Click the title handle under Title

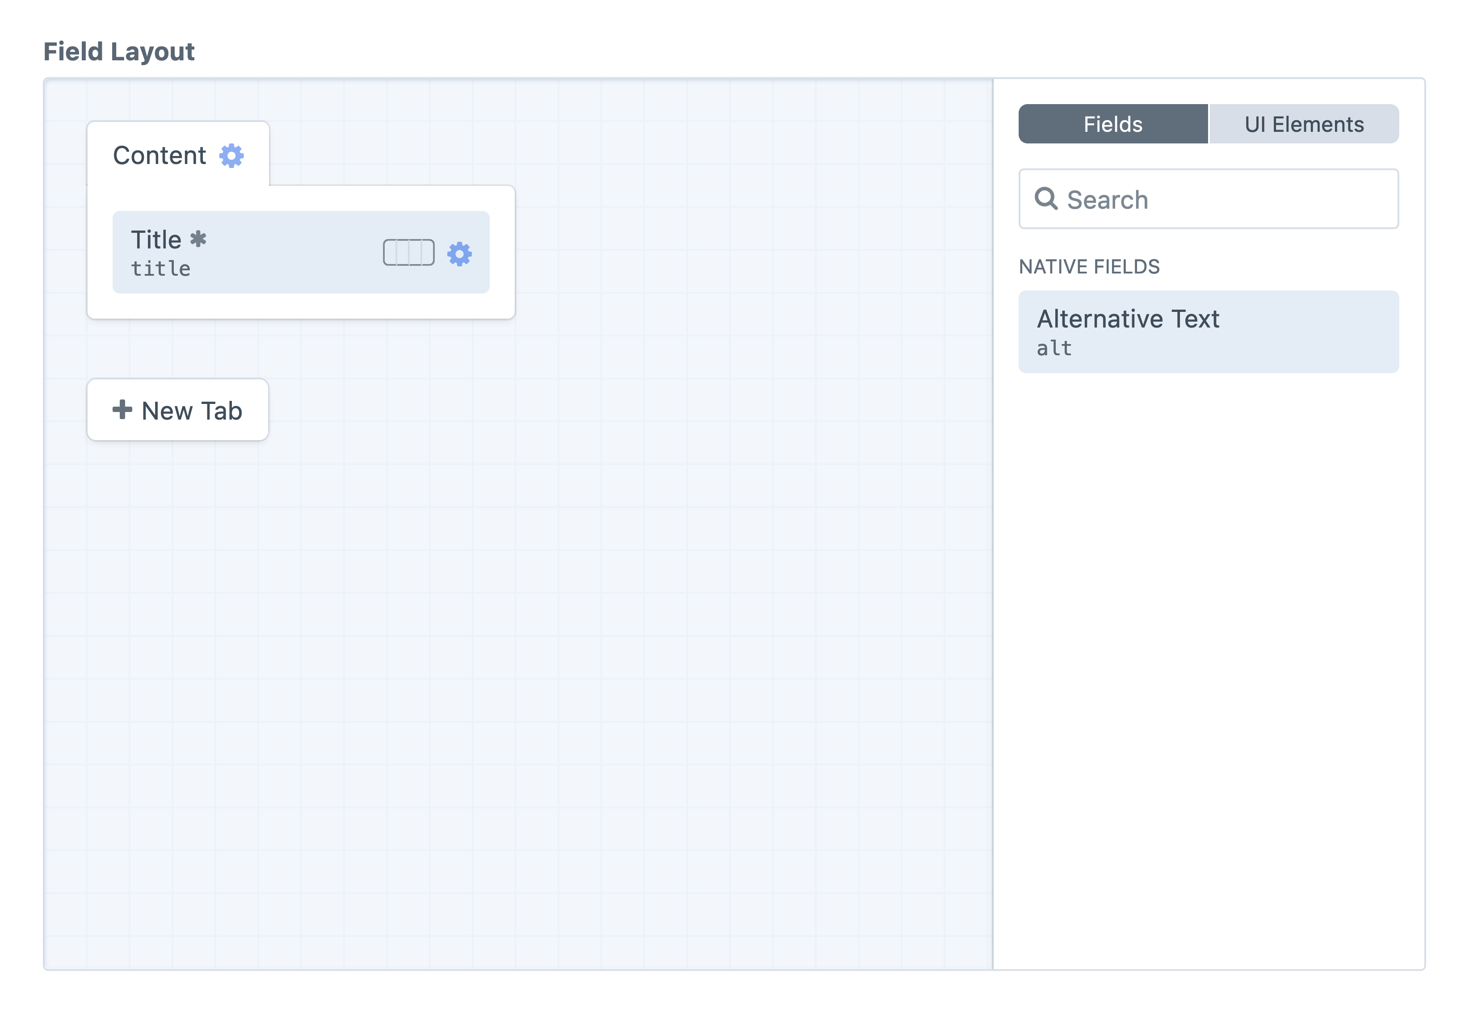pyautogui.click(x=160, y=269)
